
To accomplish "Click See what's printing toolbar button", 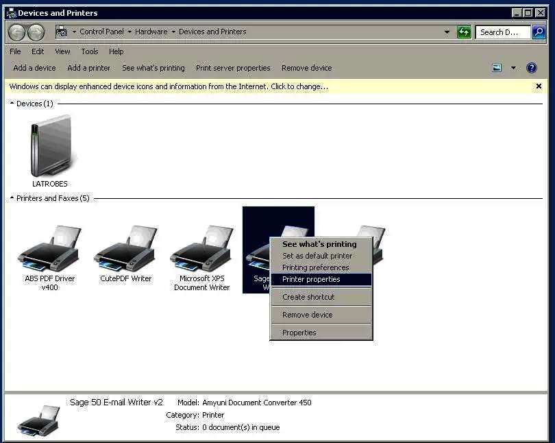I will pos(153,68).
